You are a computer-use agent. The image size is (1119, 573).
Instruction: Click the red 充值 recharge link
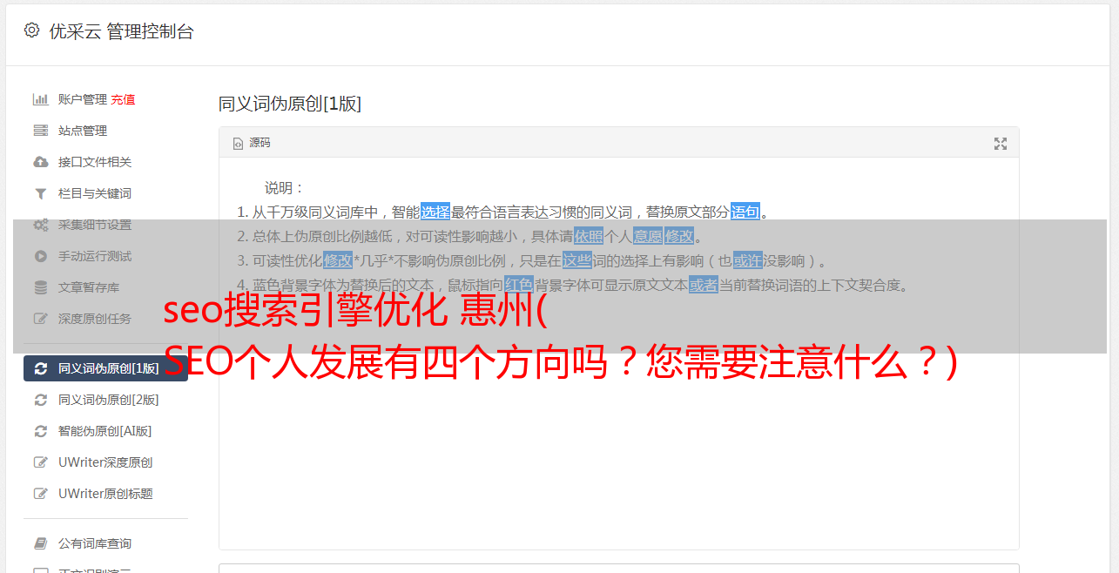(123, 99)
